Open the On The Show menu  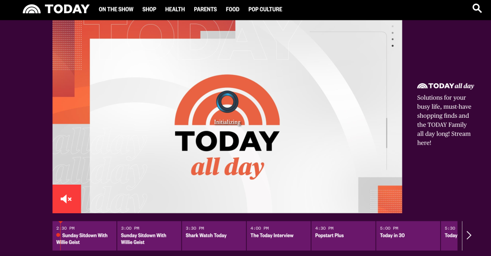point(116,9)
